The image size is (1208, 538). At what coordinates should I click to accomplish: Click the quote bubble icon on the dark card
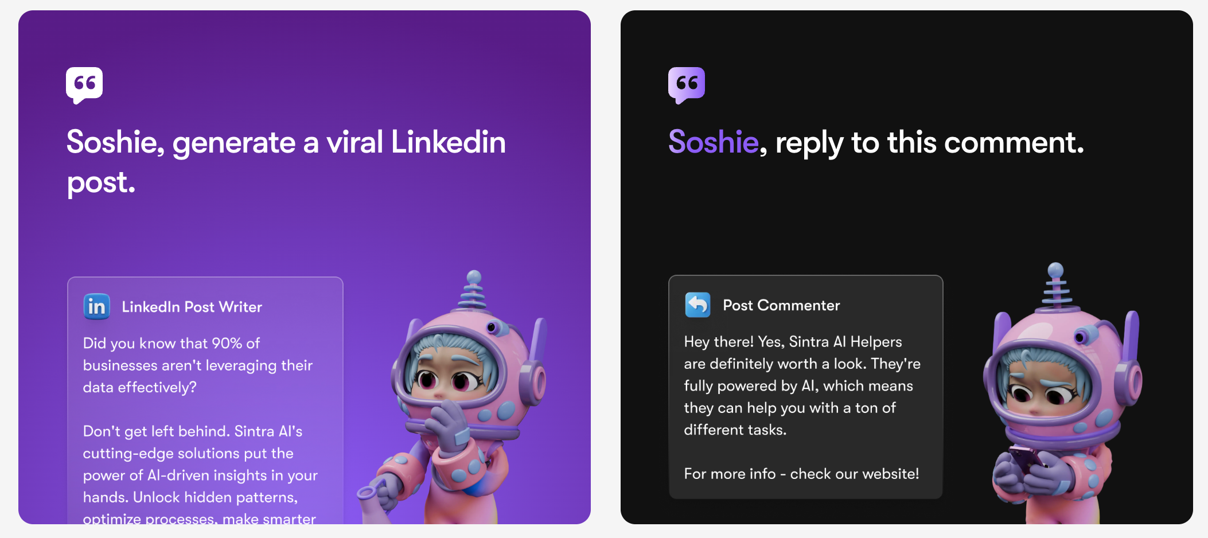[687, 84]
